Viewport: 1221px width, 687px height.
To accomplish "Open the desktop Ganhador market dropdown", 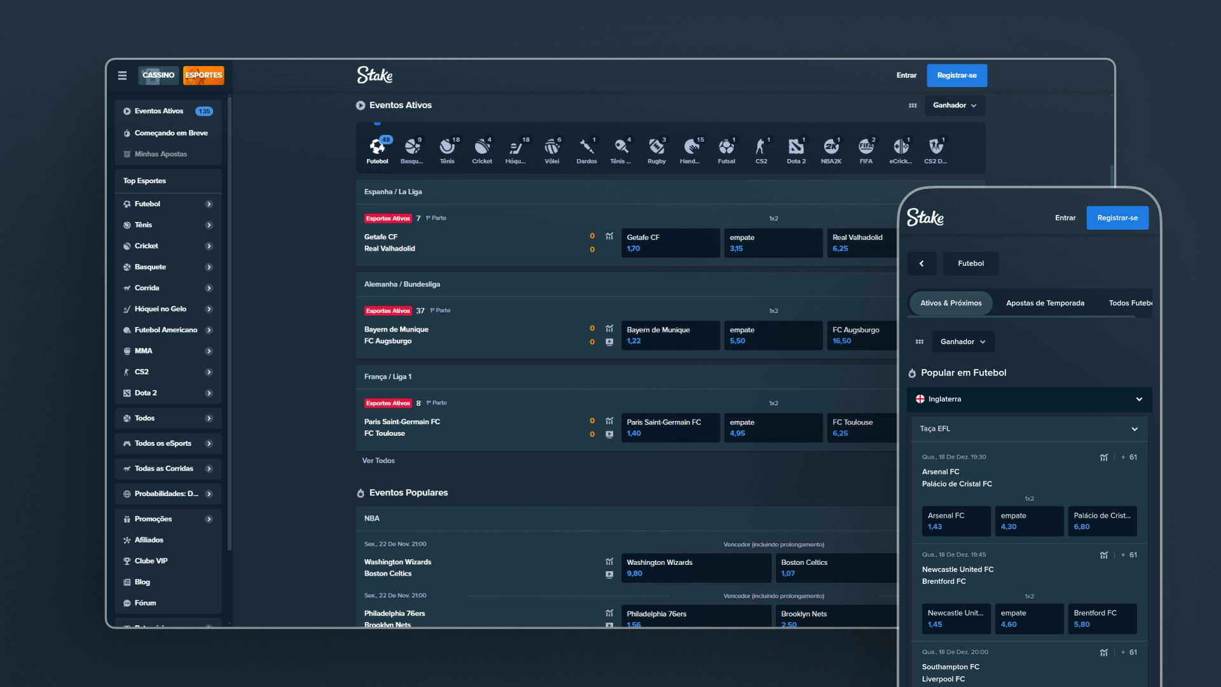I will [955, 106].
